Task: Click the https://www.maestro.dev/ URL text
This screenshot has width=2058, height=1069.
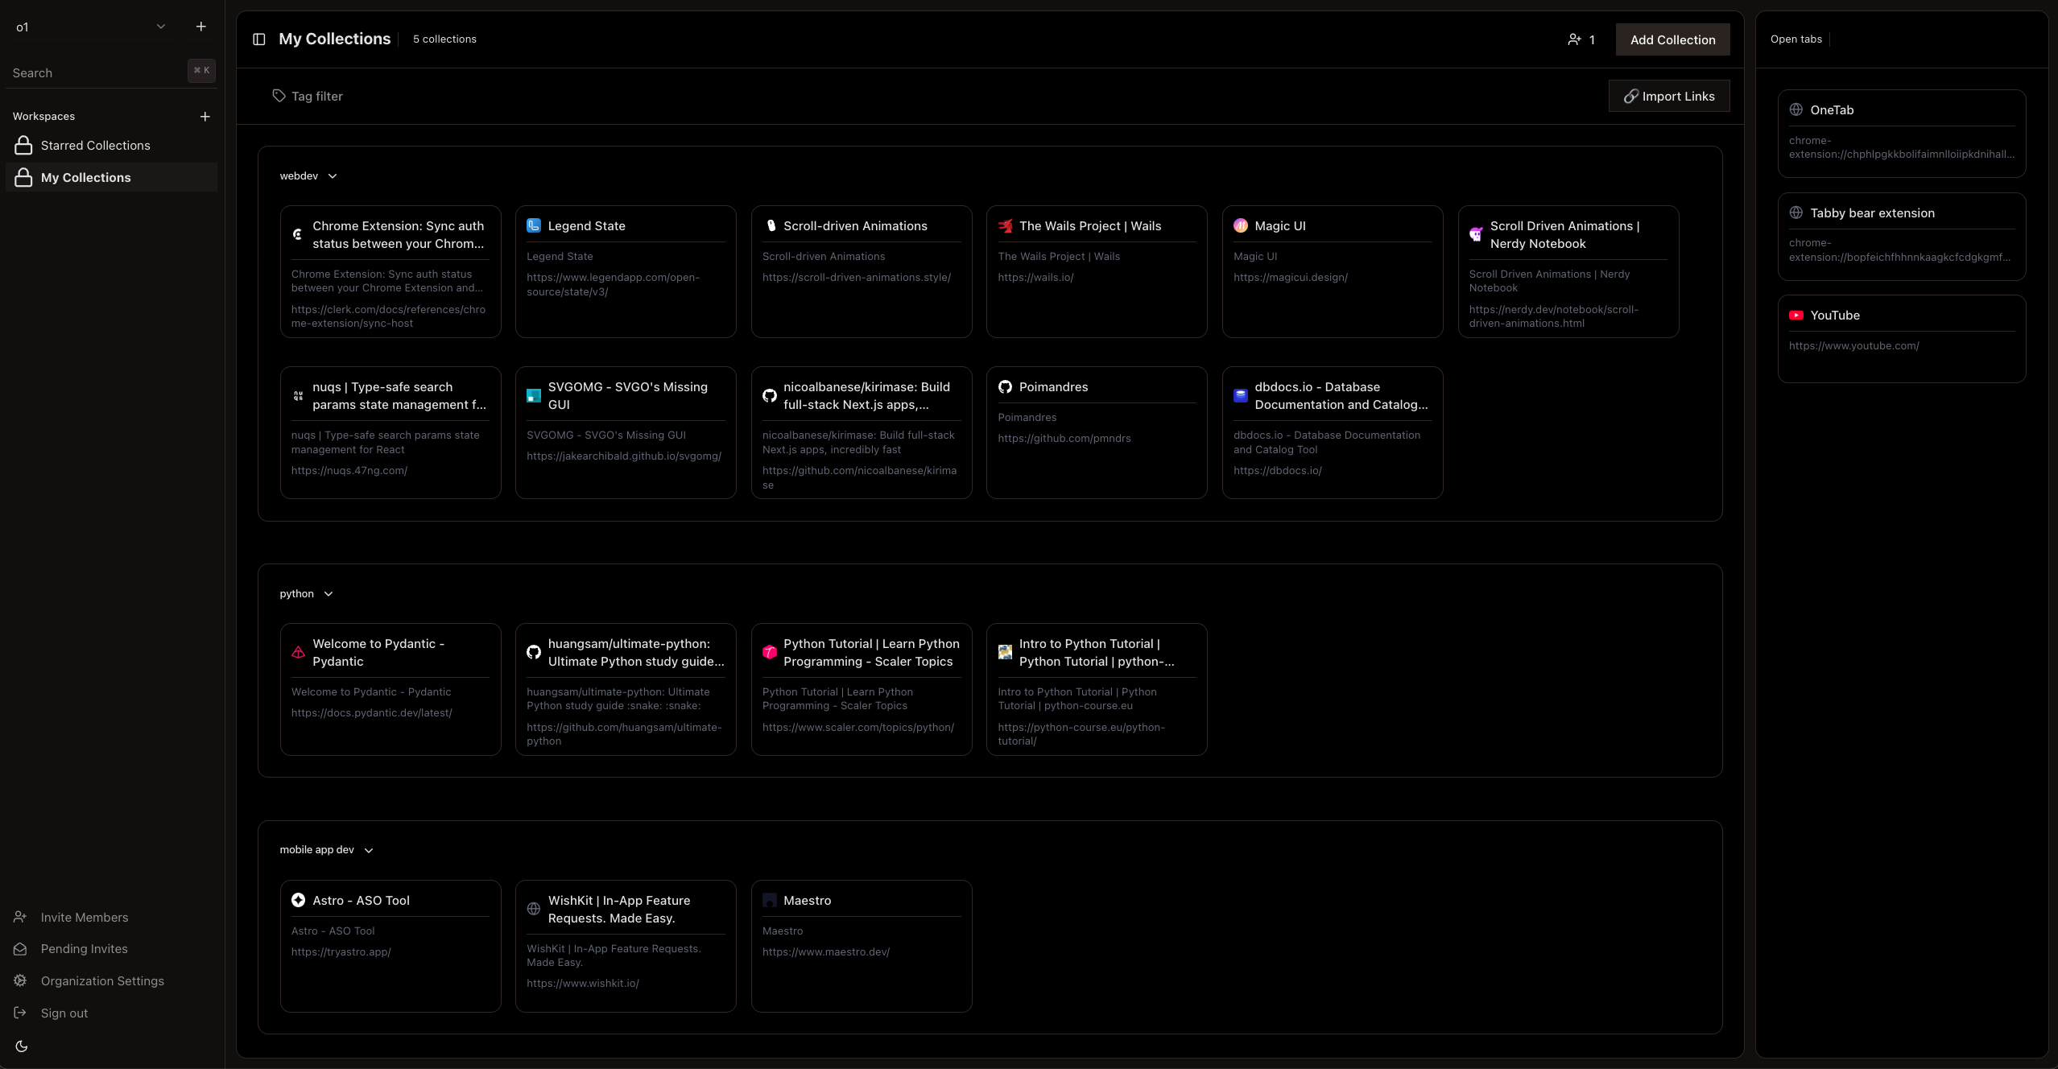Action: [825, 952]
